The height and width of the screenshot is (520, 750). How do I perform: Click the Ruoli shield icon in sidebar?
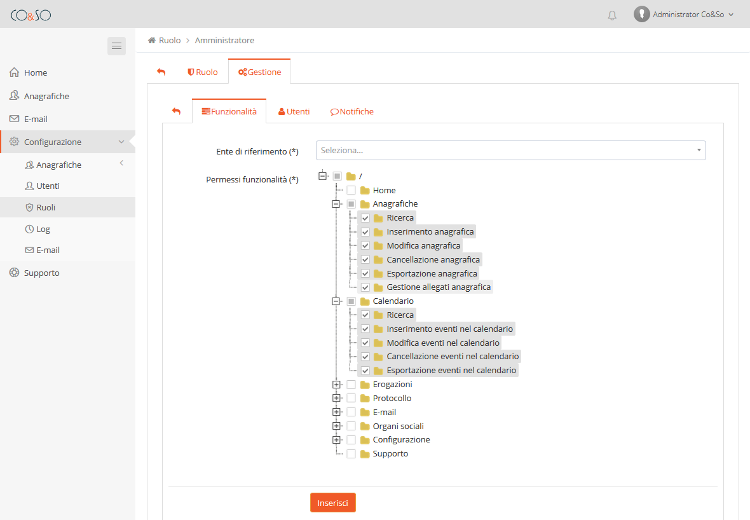point(29,207)
